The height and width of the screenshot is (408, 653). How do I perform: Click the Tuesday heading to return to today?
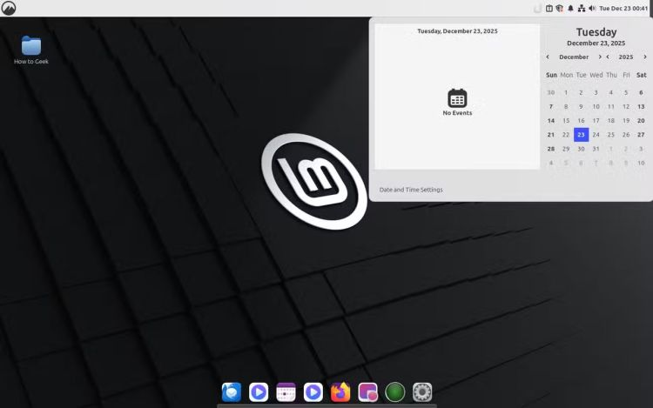point(596,32)
